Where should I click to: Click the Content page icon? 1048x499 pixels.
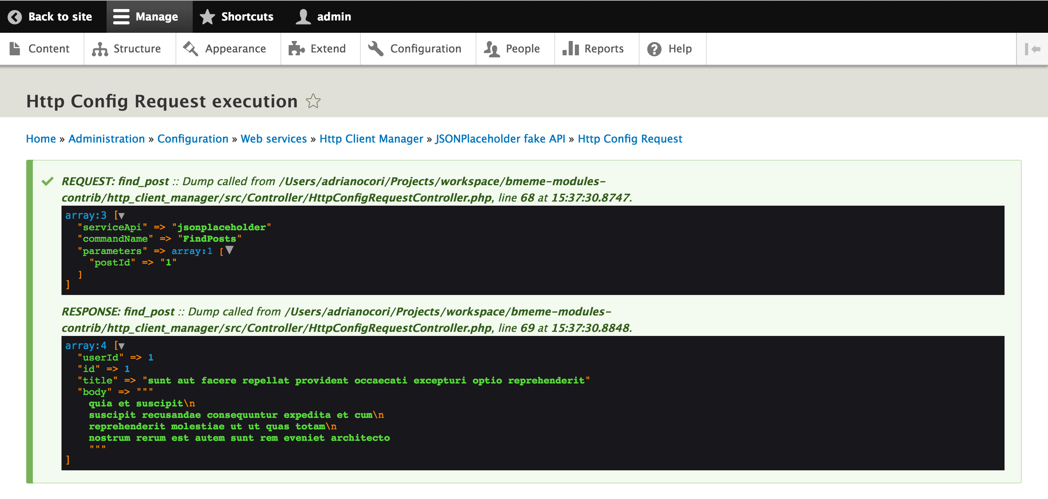point(15,48)
